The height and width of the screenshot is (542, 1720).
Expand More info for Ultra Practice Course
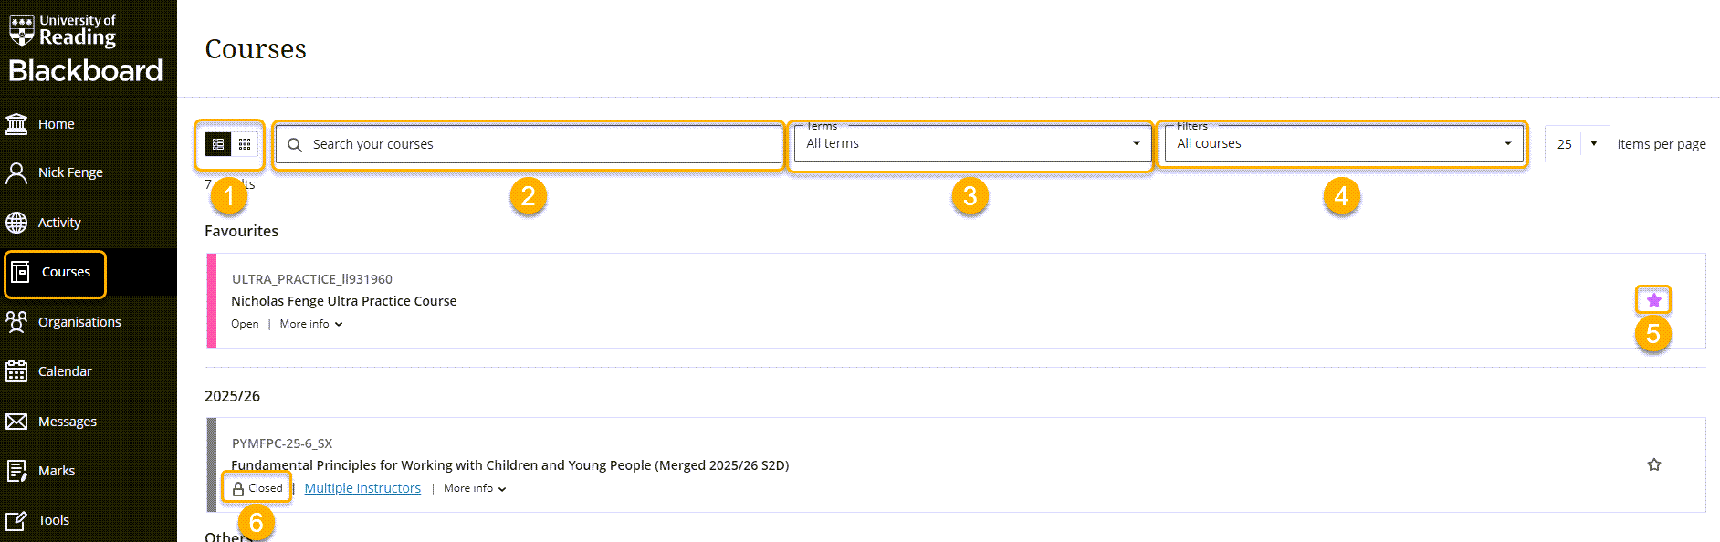click(x=310, y=324)
